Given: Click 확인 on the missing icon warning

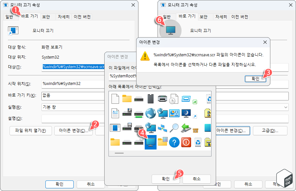Looking at the screenshot, I should (255, 78).
